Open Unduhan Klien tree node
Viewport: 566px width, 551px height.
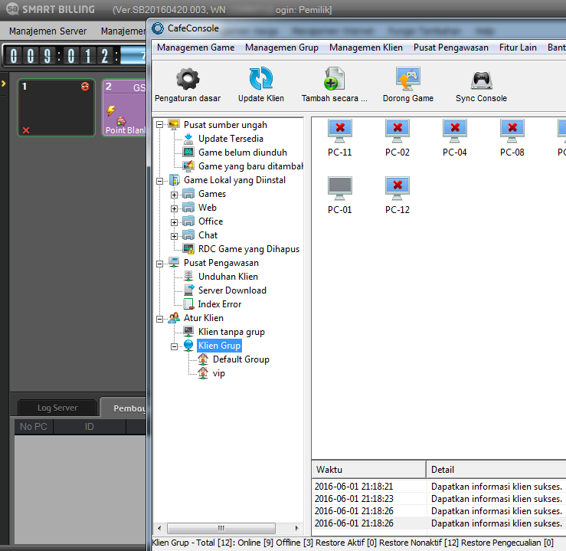(x=228, y=277)
